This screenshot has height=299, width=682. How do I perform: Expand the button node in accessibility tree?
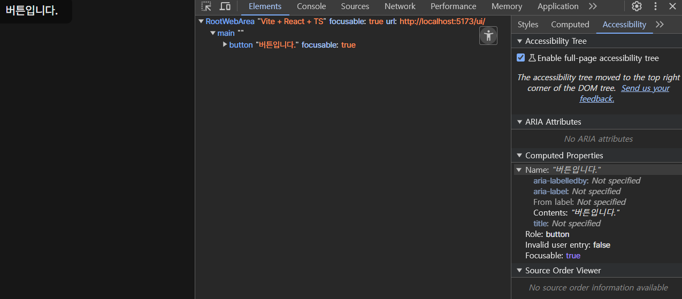tap(225, 45)
